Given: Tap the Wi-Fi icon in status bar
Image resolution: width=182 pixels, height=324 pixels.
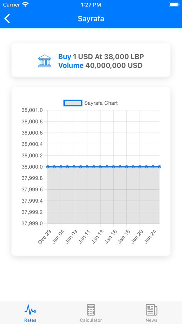Looking at the screenshot, I should click(x=25, y=4).
